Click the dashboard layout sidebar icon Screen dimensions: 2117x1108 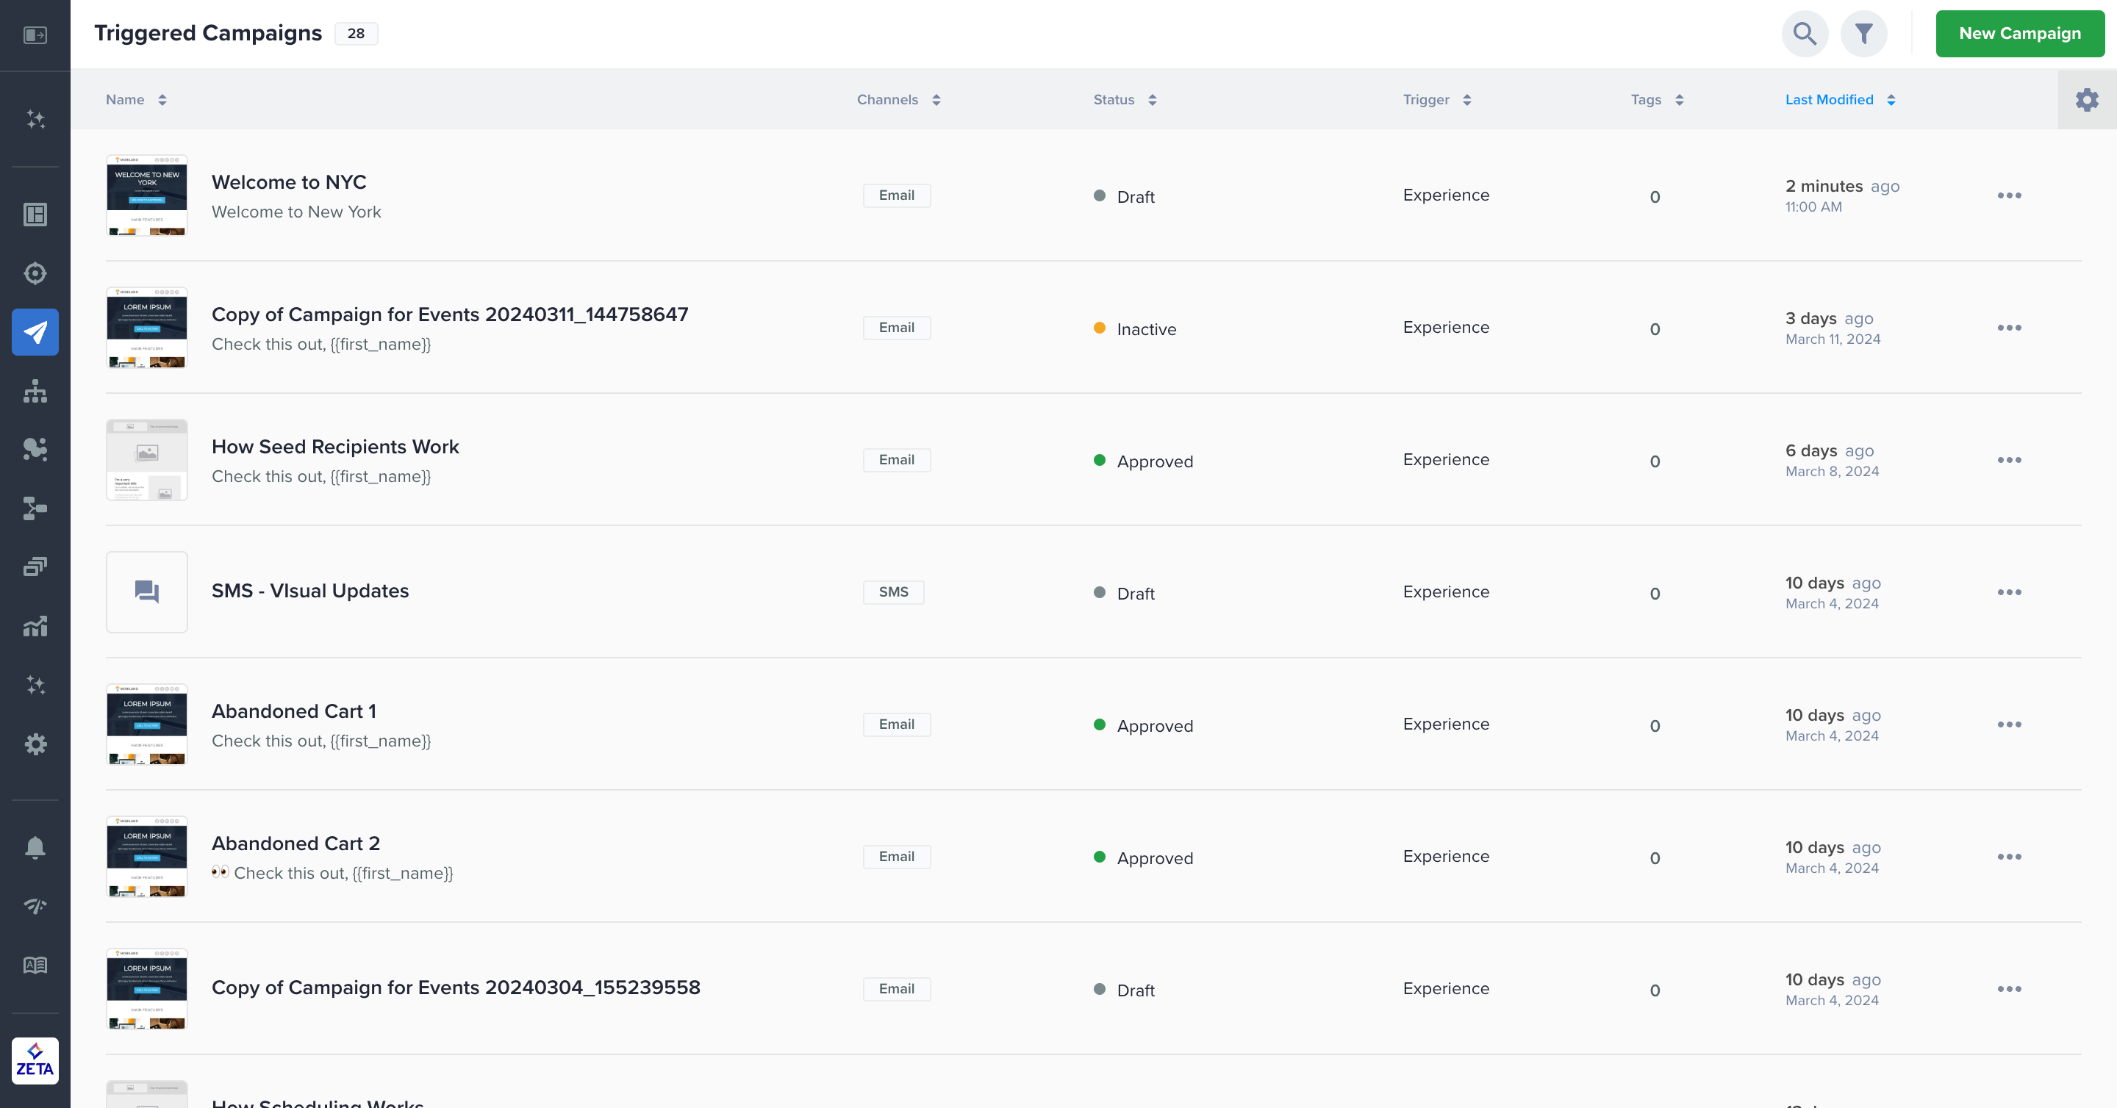tap(35, 215)
